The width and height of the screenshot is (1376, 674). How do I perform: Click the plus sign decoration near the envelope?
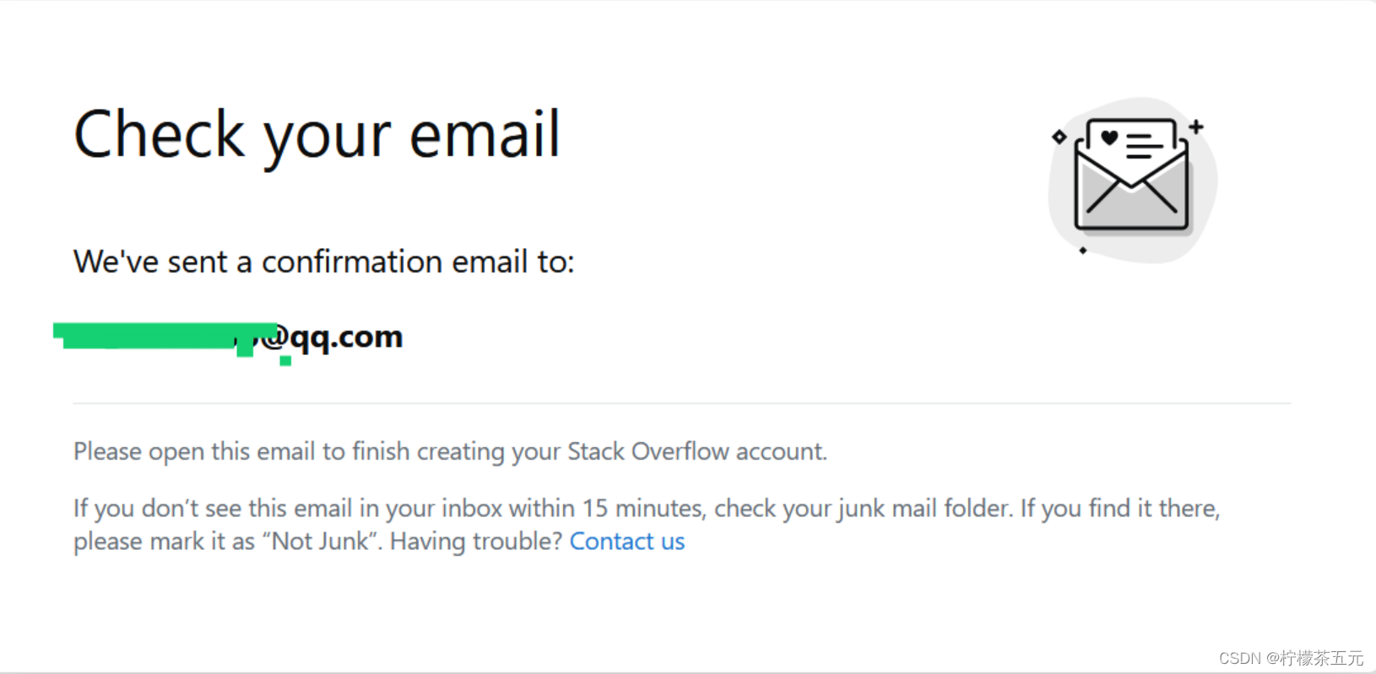pyautogui.click(x=1197, y=126)
